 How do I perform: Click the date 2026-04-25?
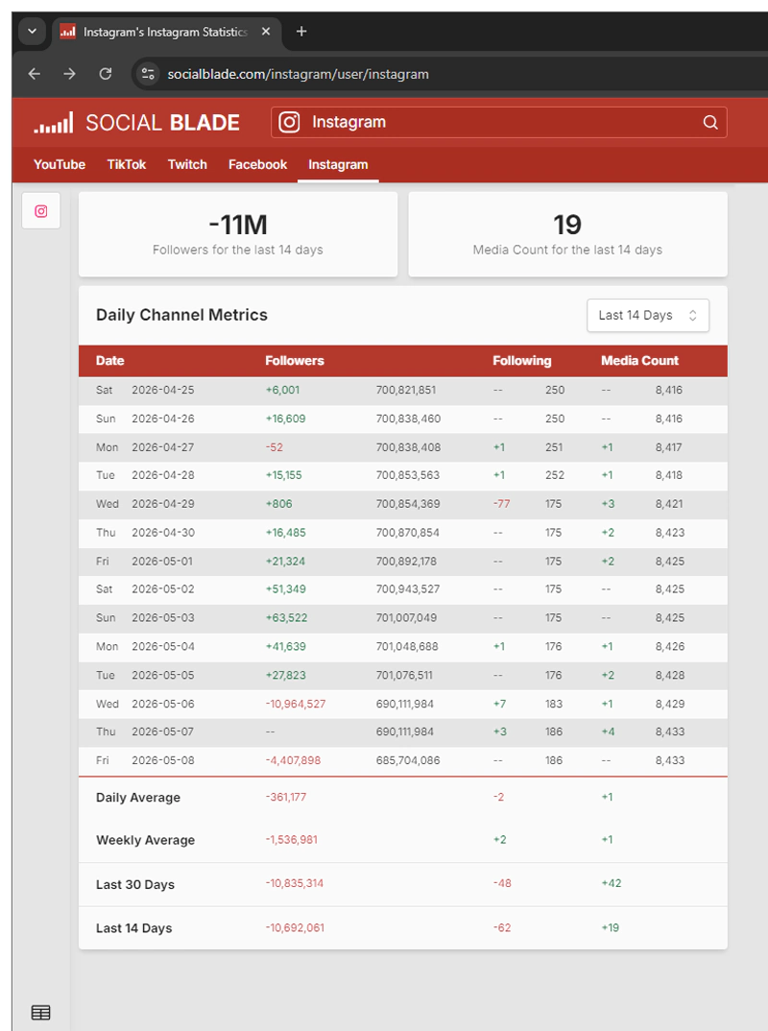(x=163, y=390)
